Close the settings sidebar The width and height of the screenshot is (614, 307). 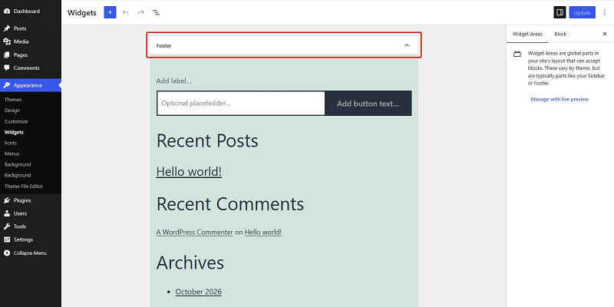[605, 34]
